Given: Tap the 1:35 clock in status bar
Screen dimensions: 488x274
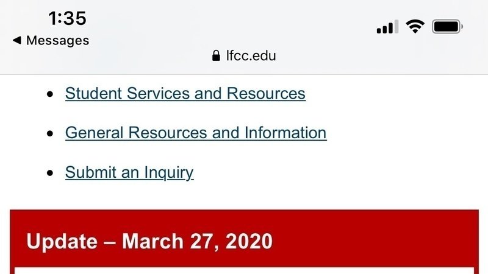Looking at the screenshot, I should coord(67,18).
